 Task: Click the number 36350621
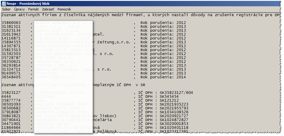coord(11,62)
